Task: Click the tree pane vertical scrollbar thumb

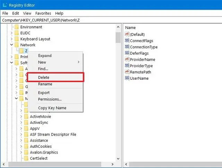Action: 118,38
